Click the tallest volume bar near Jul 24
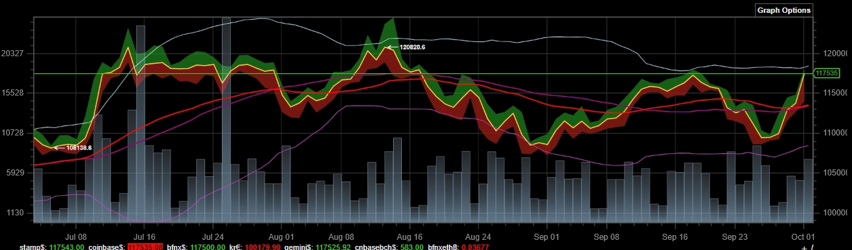852x250 pixels. click(227, 119)
